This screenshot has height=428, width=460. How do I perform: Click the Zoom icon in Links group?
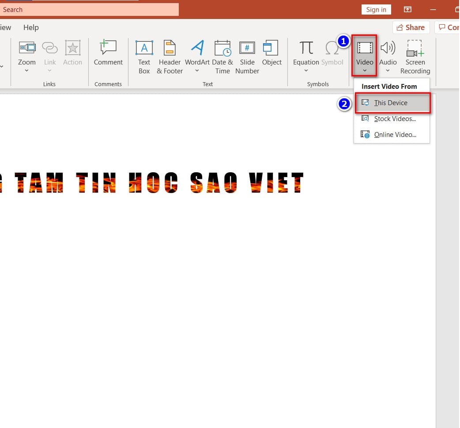[x=27, y=48]
